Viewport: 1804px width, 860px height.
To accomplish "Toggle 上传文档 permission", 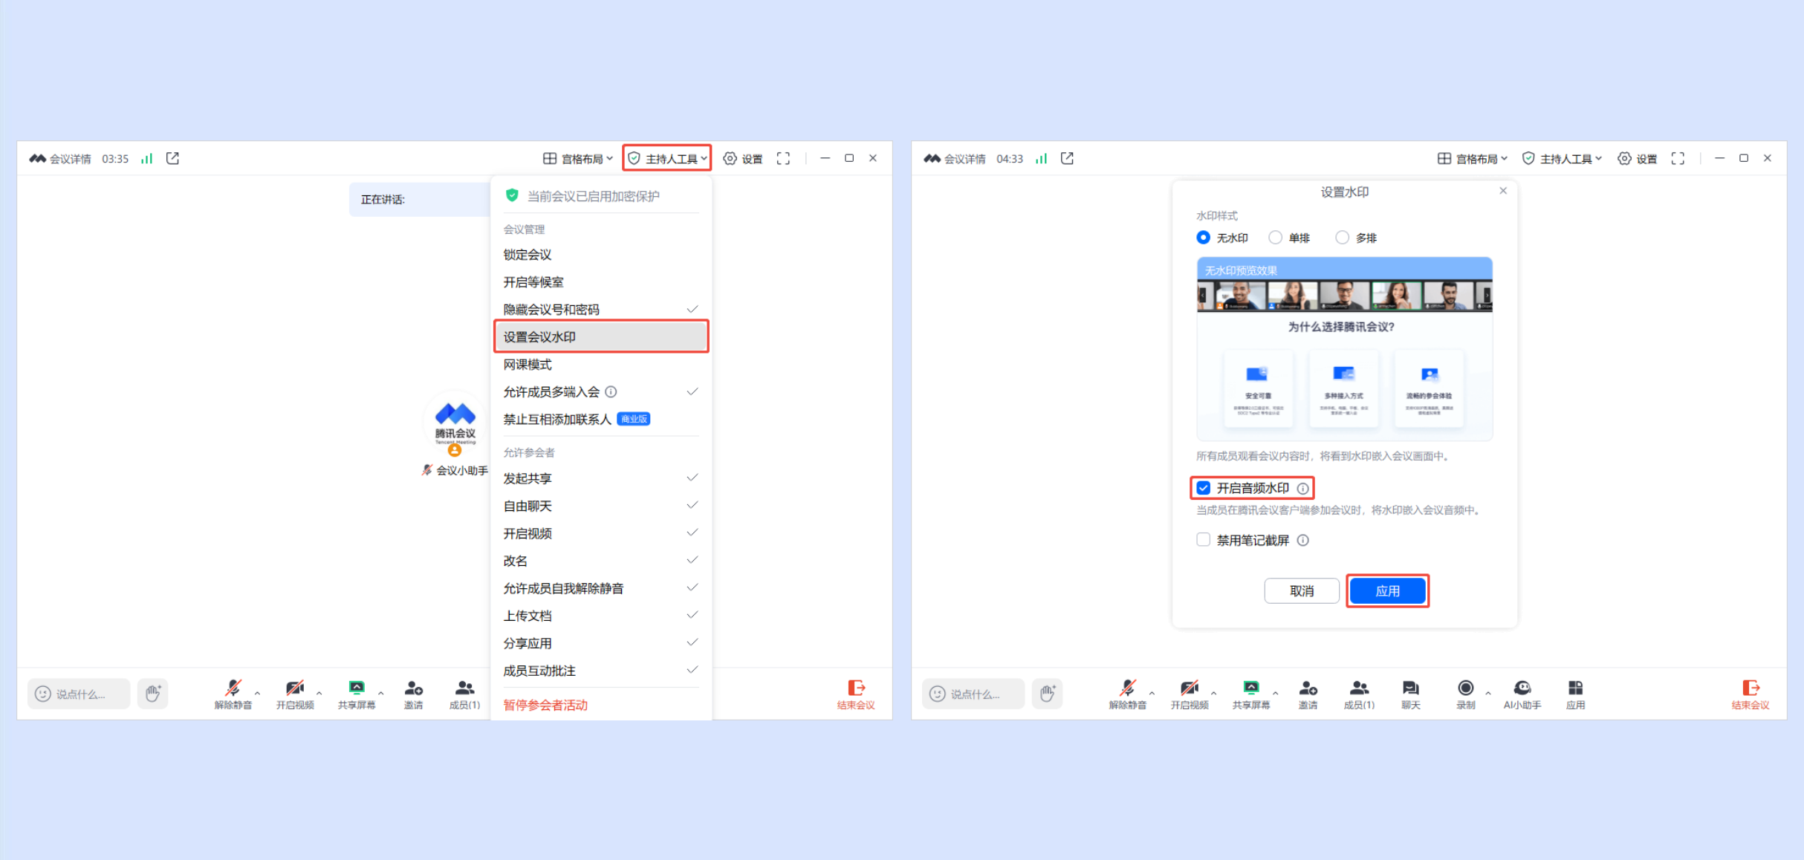I will [601, 616].
